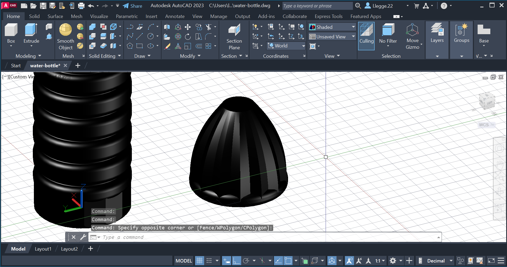Click the solid Union icon

pyautogui.click(x=92, y=27)
